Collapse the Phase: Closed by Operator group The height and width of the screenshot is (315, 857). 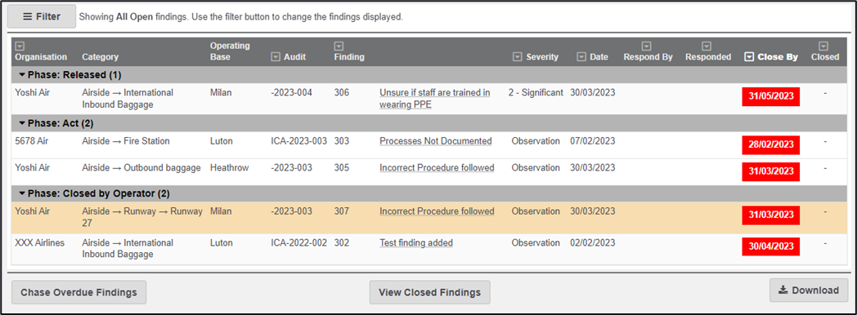point(22,193)
